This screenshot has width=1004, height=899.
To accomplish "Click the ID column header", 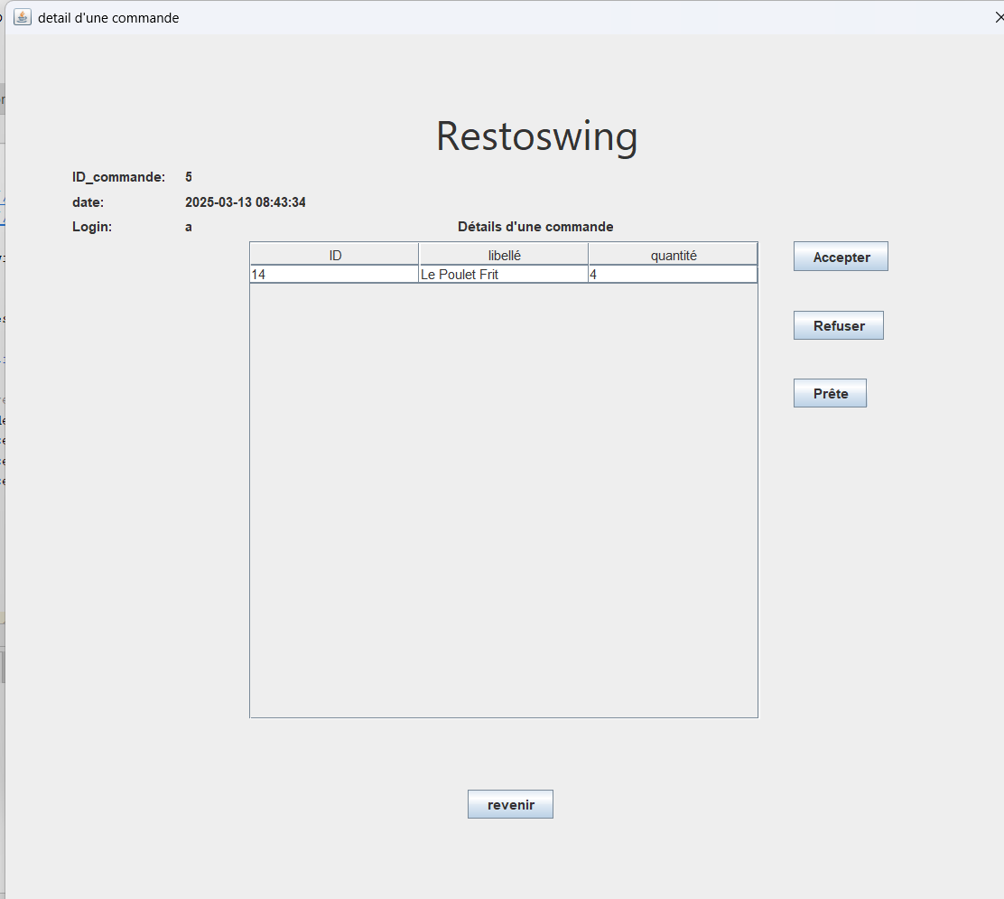I will 333,254.
